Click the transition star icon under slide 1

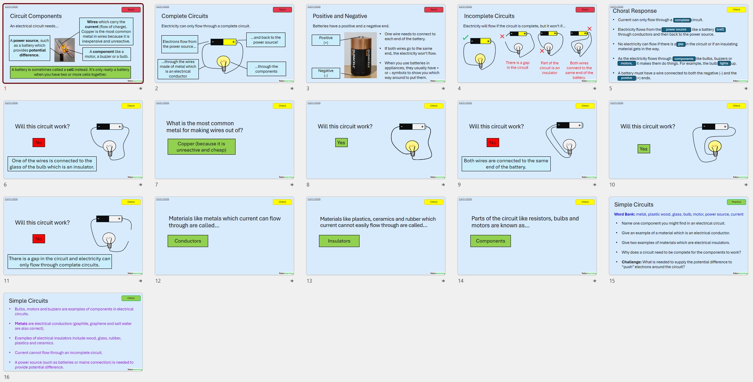tap(140, 89)
